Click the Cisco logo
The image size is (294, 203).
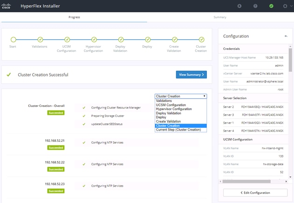tap(6, 6)
